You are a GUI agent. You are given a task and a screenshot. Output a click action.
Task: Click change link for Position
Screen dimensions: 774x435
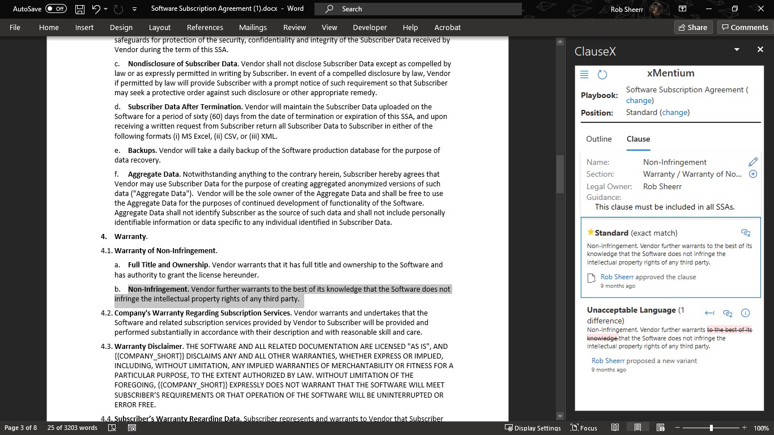675,112
